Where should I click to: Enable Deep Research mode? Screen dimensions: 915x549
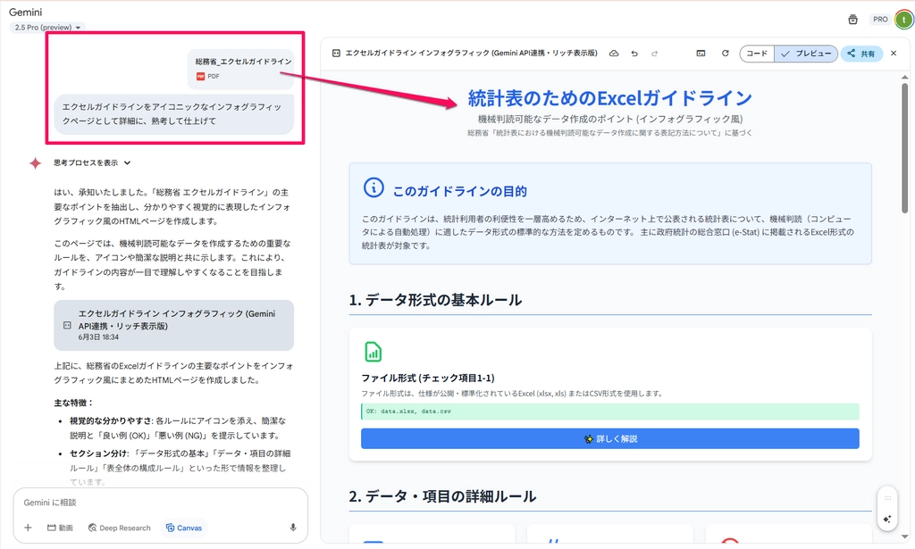(x=119, y=528)
